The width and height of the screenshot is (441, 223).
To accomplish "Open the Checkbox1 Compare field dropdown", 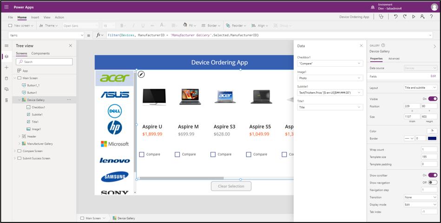I will pos(330,64).
